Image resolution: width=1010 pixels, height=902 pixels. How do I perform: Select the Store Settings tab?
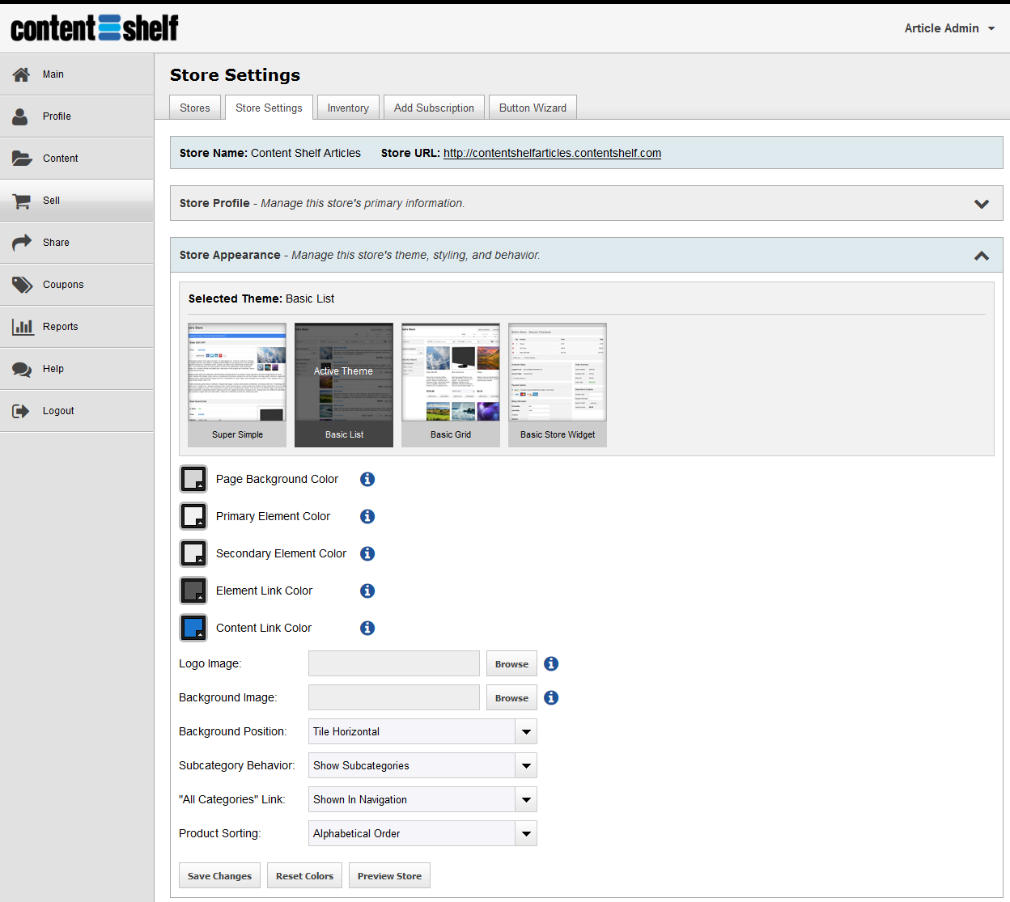[x=269, y=108]
